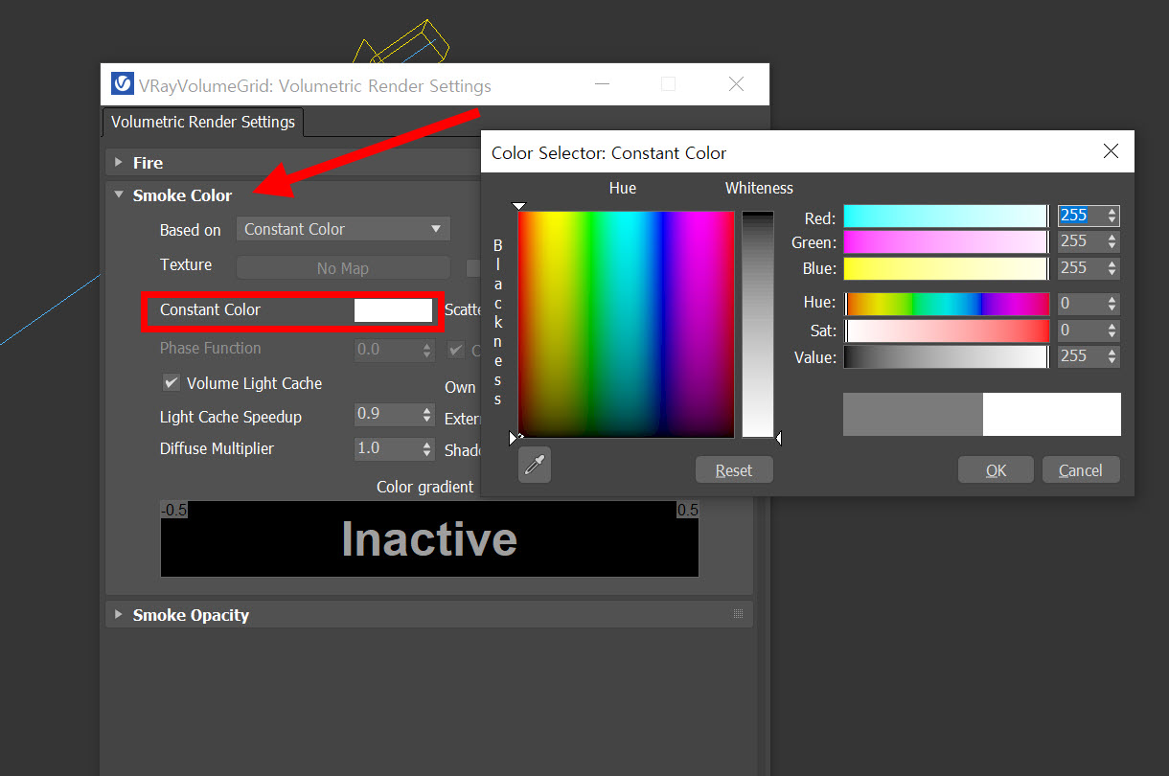This screenshot has width=1169, height=776.
Task: Click the Hue value input field
Action: 1080,304
